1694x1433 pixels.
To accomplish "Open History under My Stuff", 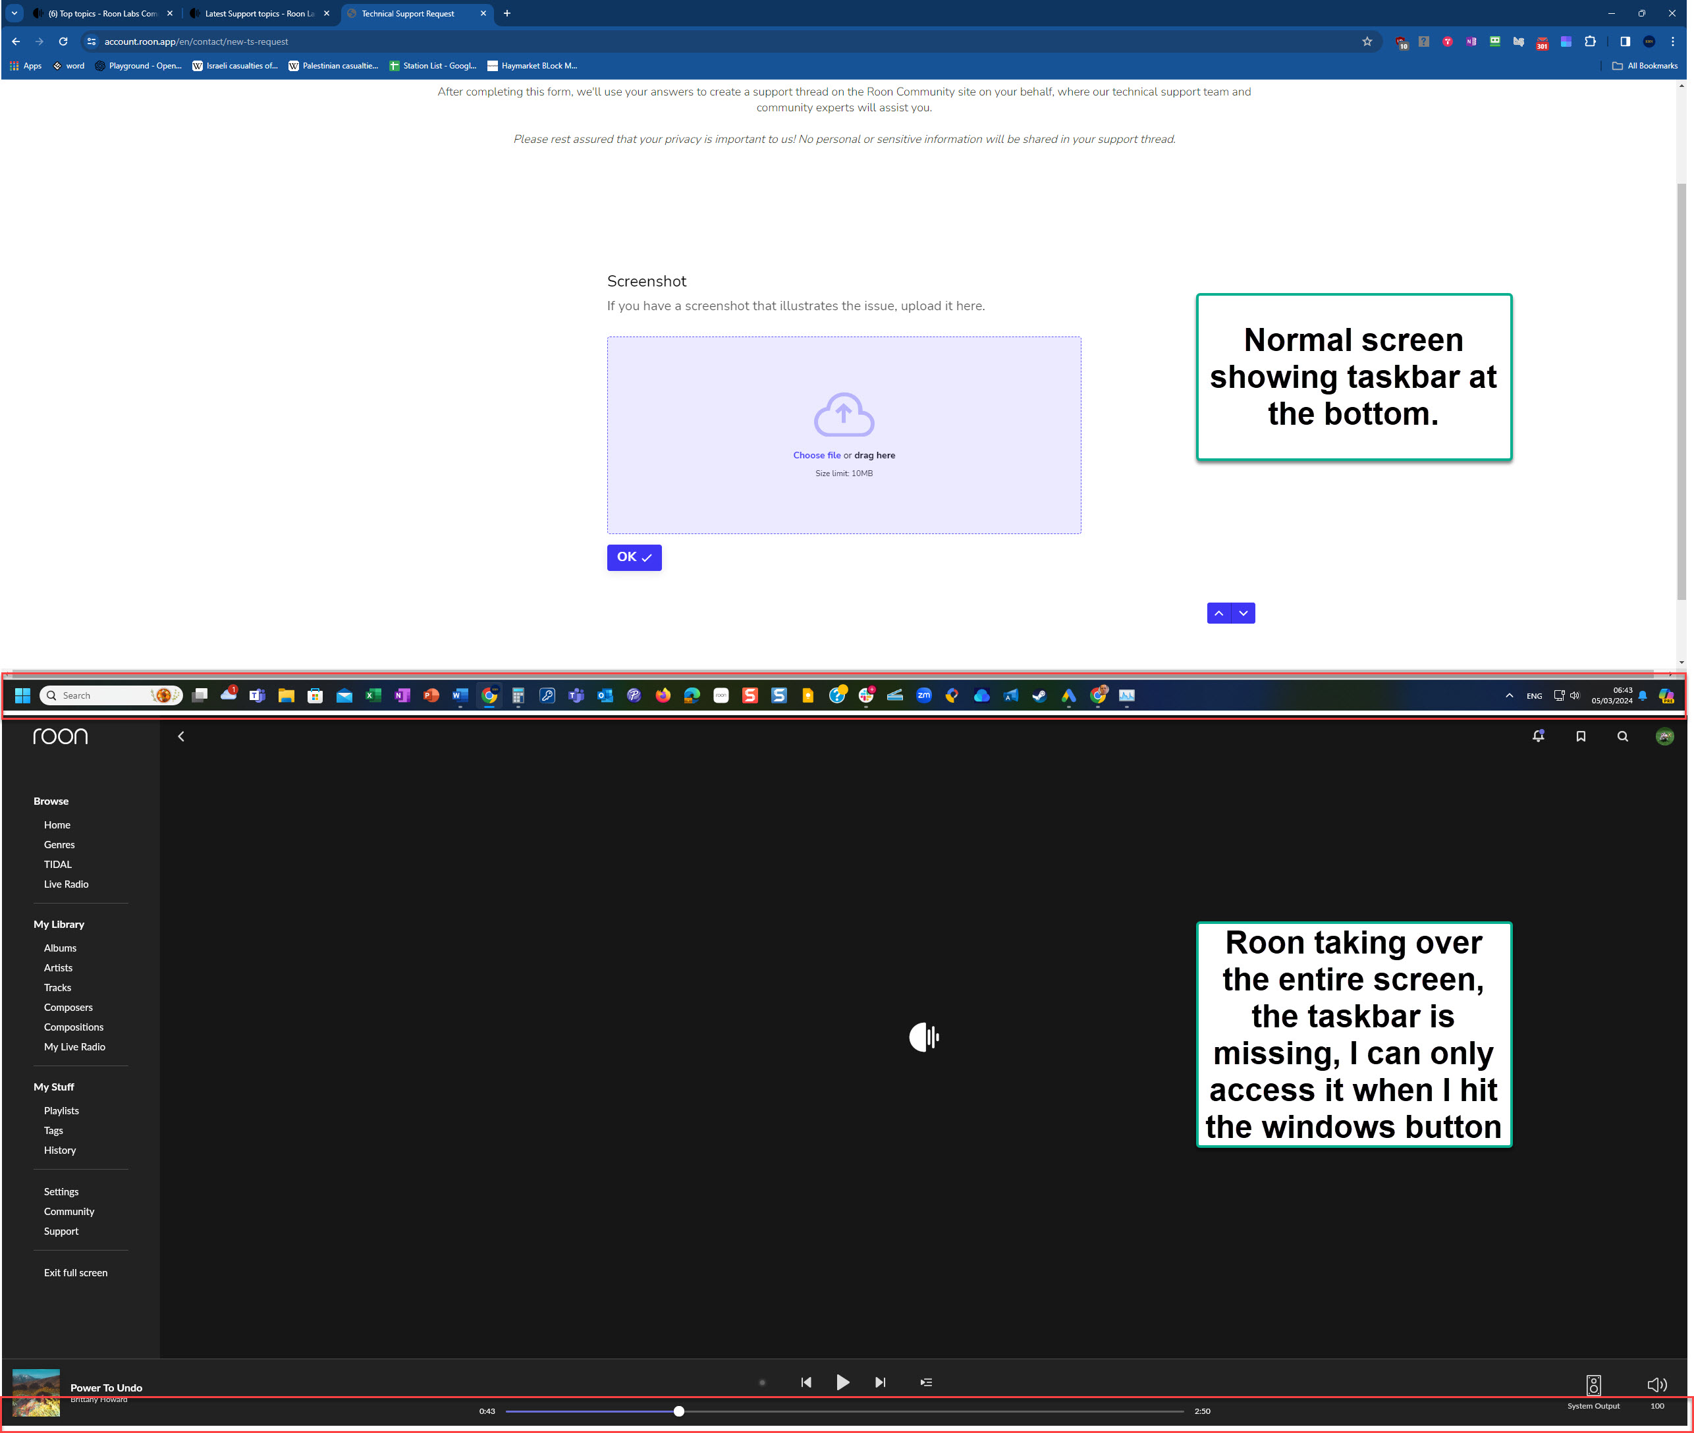I will pos(60,1149).
